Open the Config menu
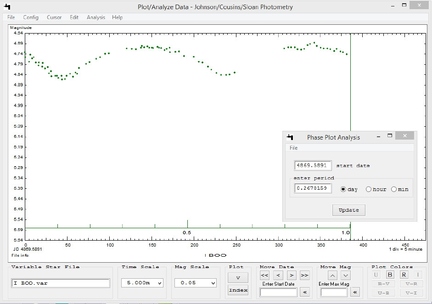Viewport: 432px width, 304px height. [31, 17]
